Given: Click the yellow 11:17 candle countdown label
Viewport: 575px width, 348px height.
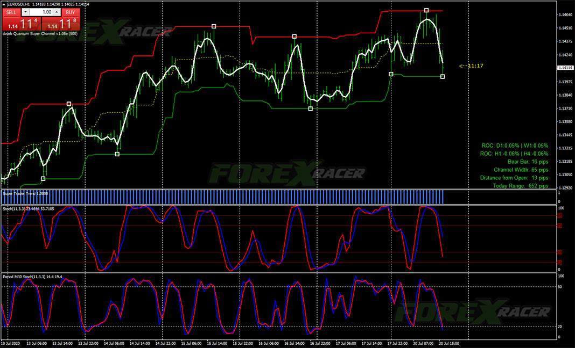Looking at the screenshot, I should 471,66.
